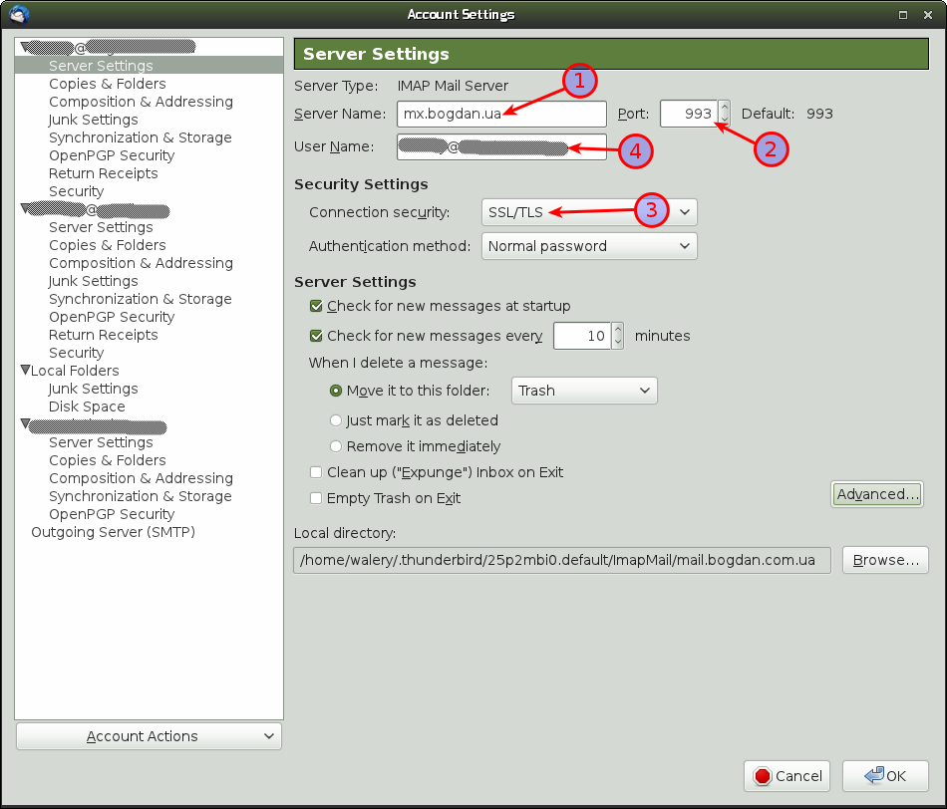This screenshot has width=947, height=809.
Task: Click the Port number field
Action: point(689,115)
